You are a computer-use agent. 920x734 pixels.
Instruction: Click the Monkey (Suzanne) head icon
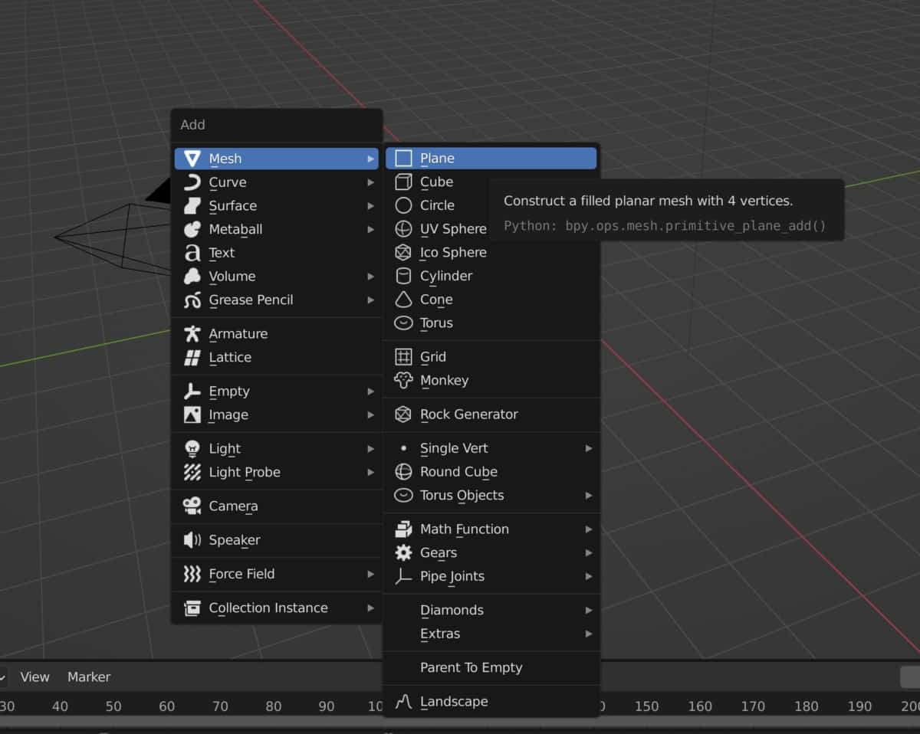click(x=402, y=380)
